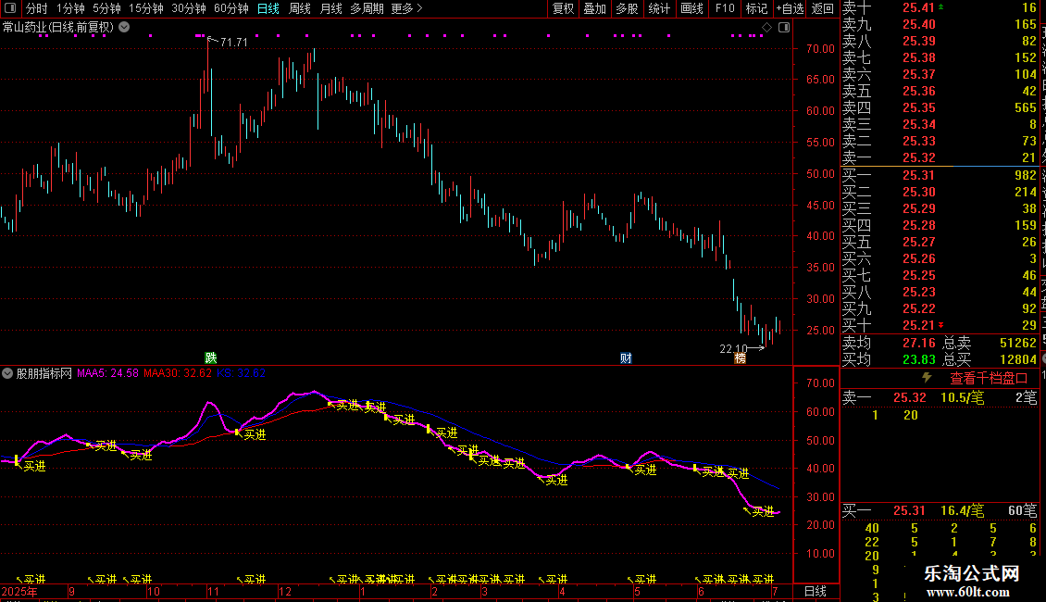Click the 卖四 volume 565
Screen dimensions: 1046x602
point(1026,107)
